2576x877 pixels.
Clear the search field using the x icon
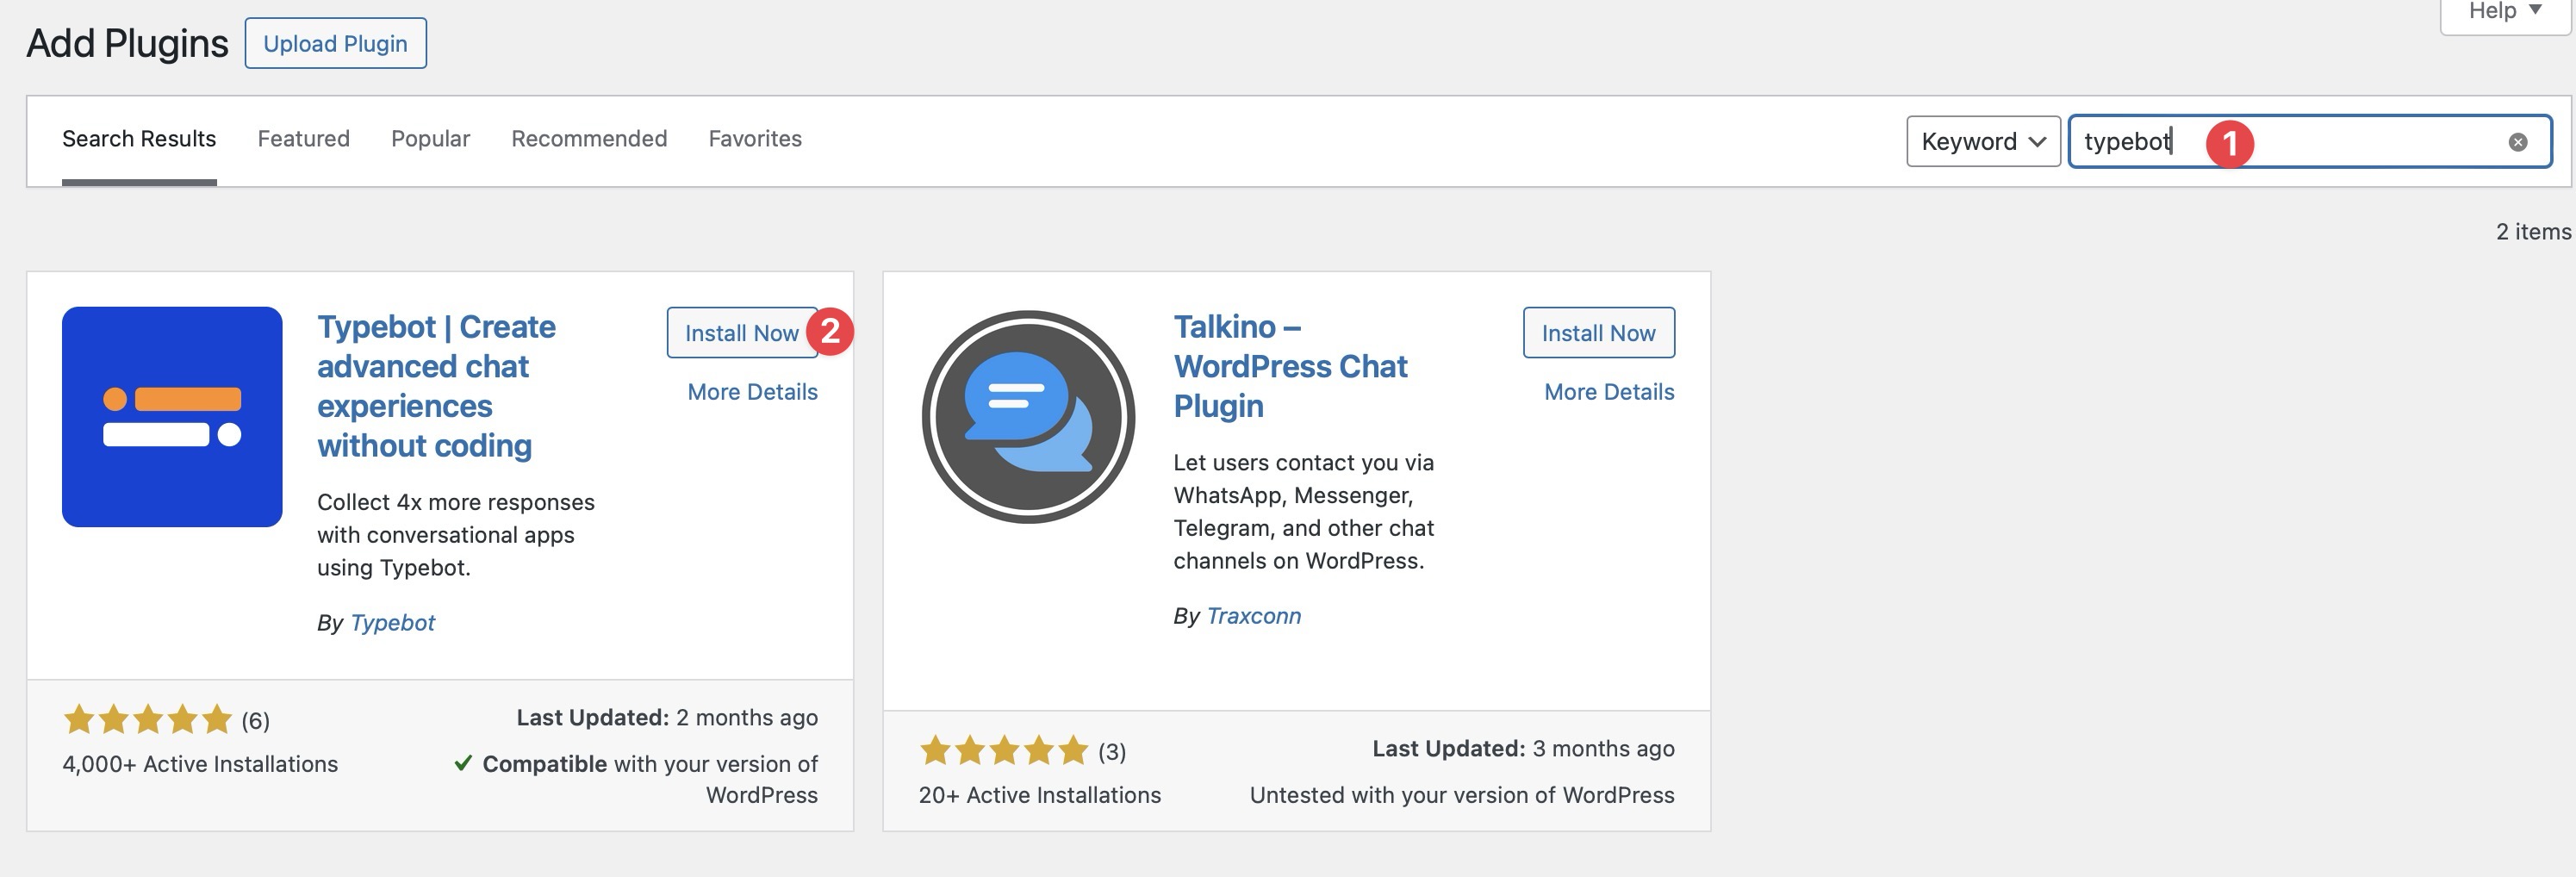click(2519, 141)
